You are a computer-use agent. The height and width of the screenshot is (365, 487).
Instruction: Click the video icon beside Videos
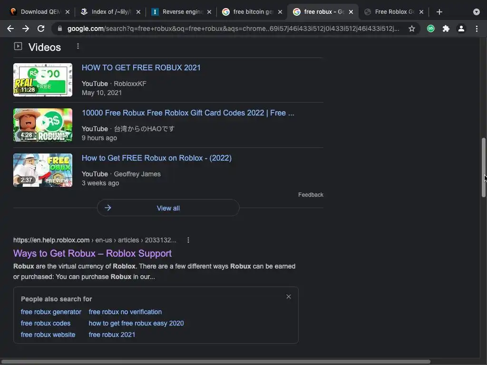pyautogui.click(x=18, y=46)
